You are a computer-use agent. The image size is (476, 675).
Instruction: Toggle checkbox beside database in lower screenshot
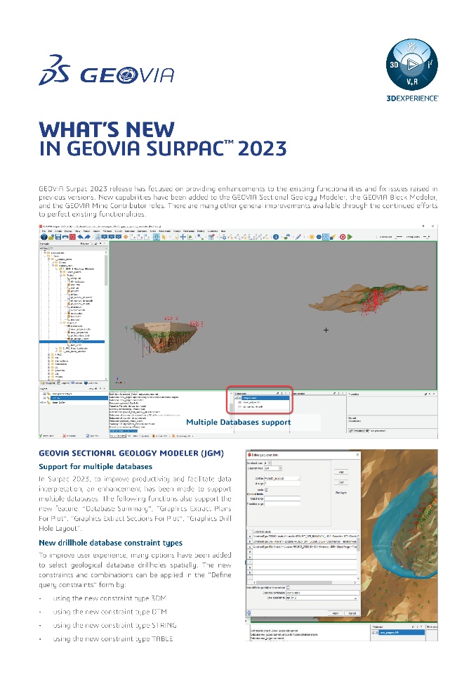(x=373, y=632)
